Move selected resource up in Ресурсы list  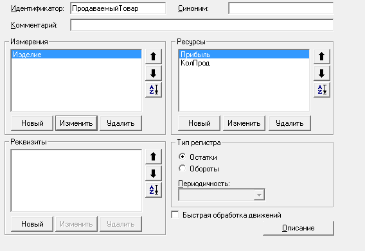point(321,56)
